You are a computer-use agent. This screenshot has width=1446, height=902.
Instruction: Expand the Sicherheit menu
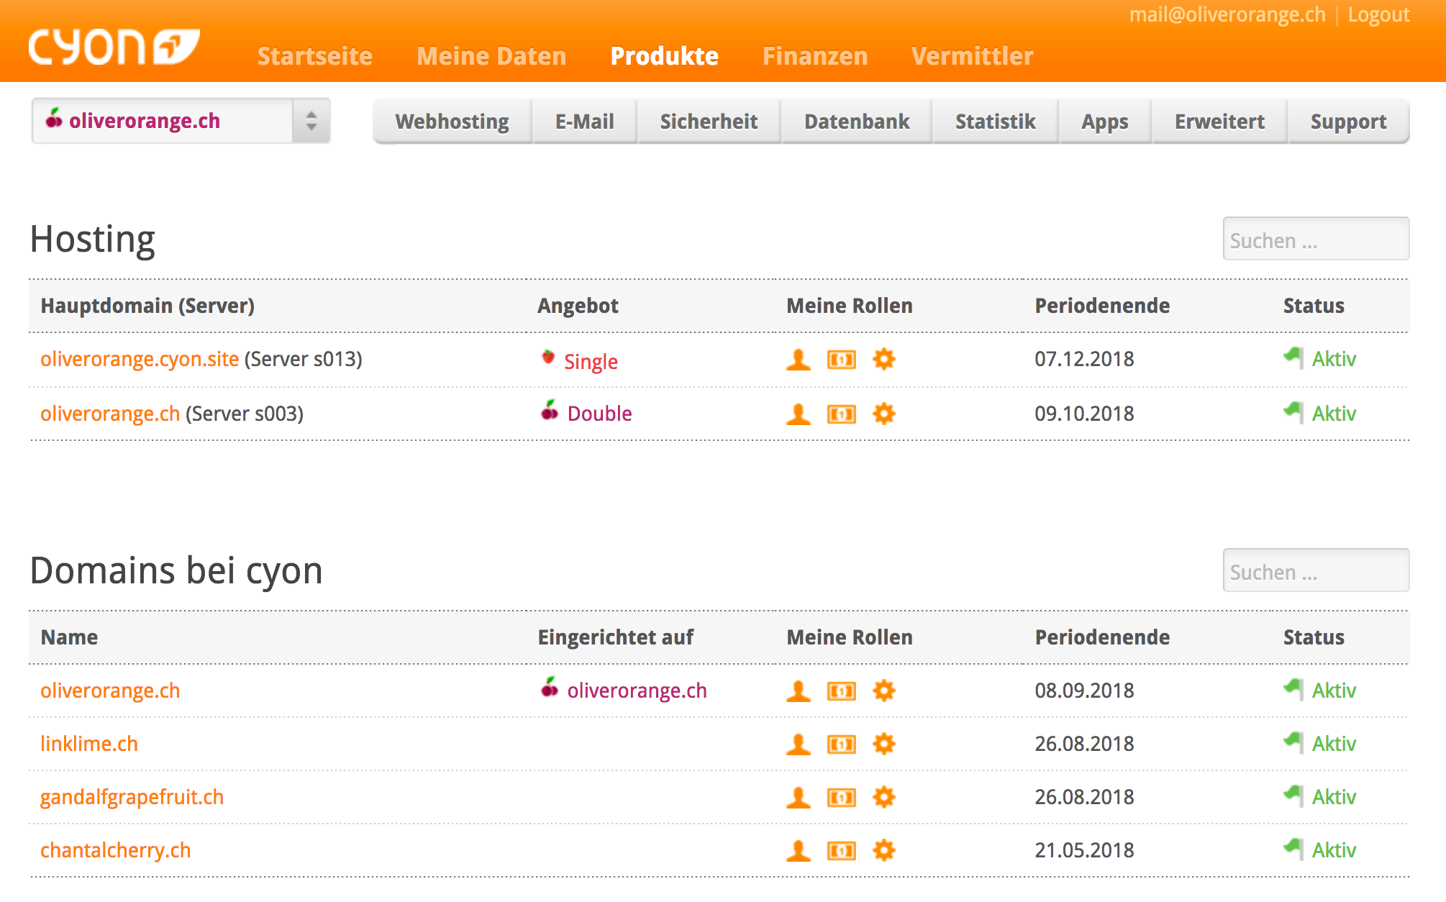click(x=709, y=122)
